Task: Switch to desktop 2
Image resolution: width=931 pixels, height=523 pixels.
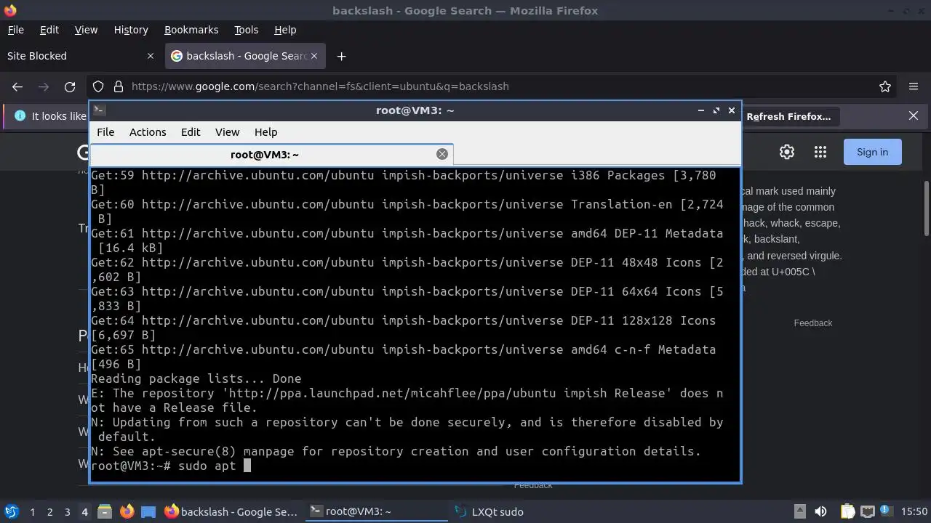Action: coord(49,512)
